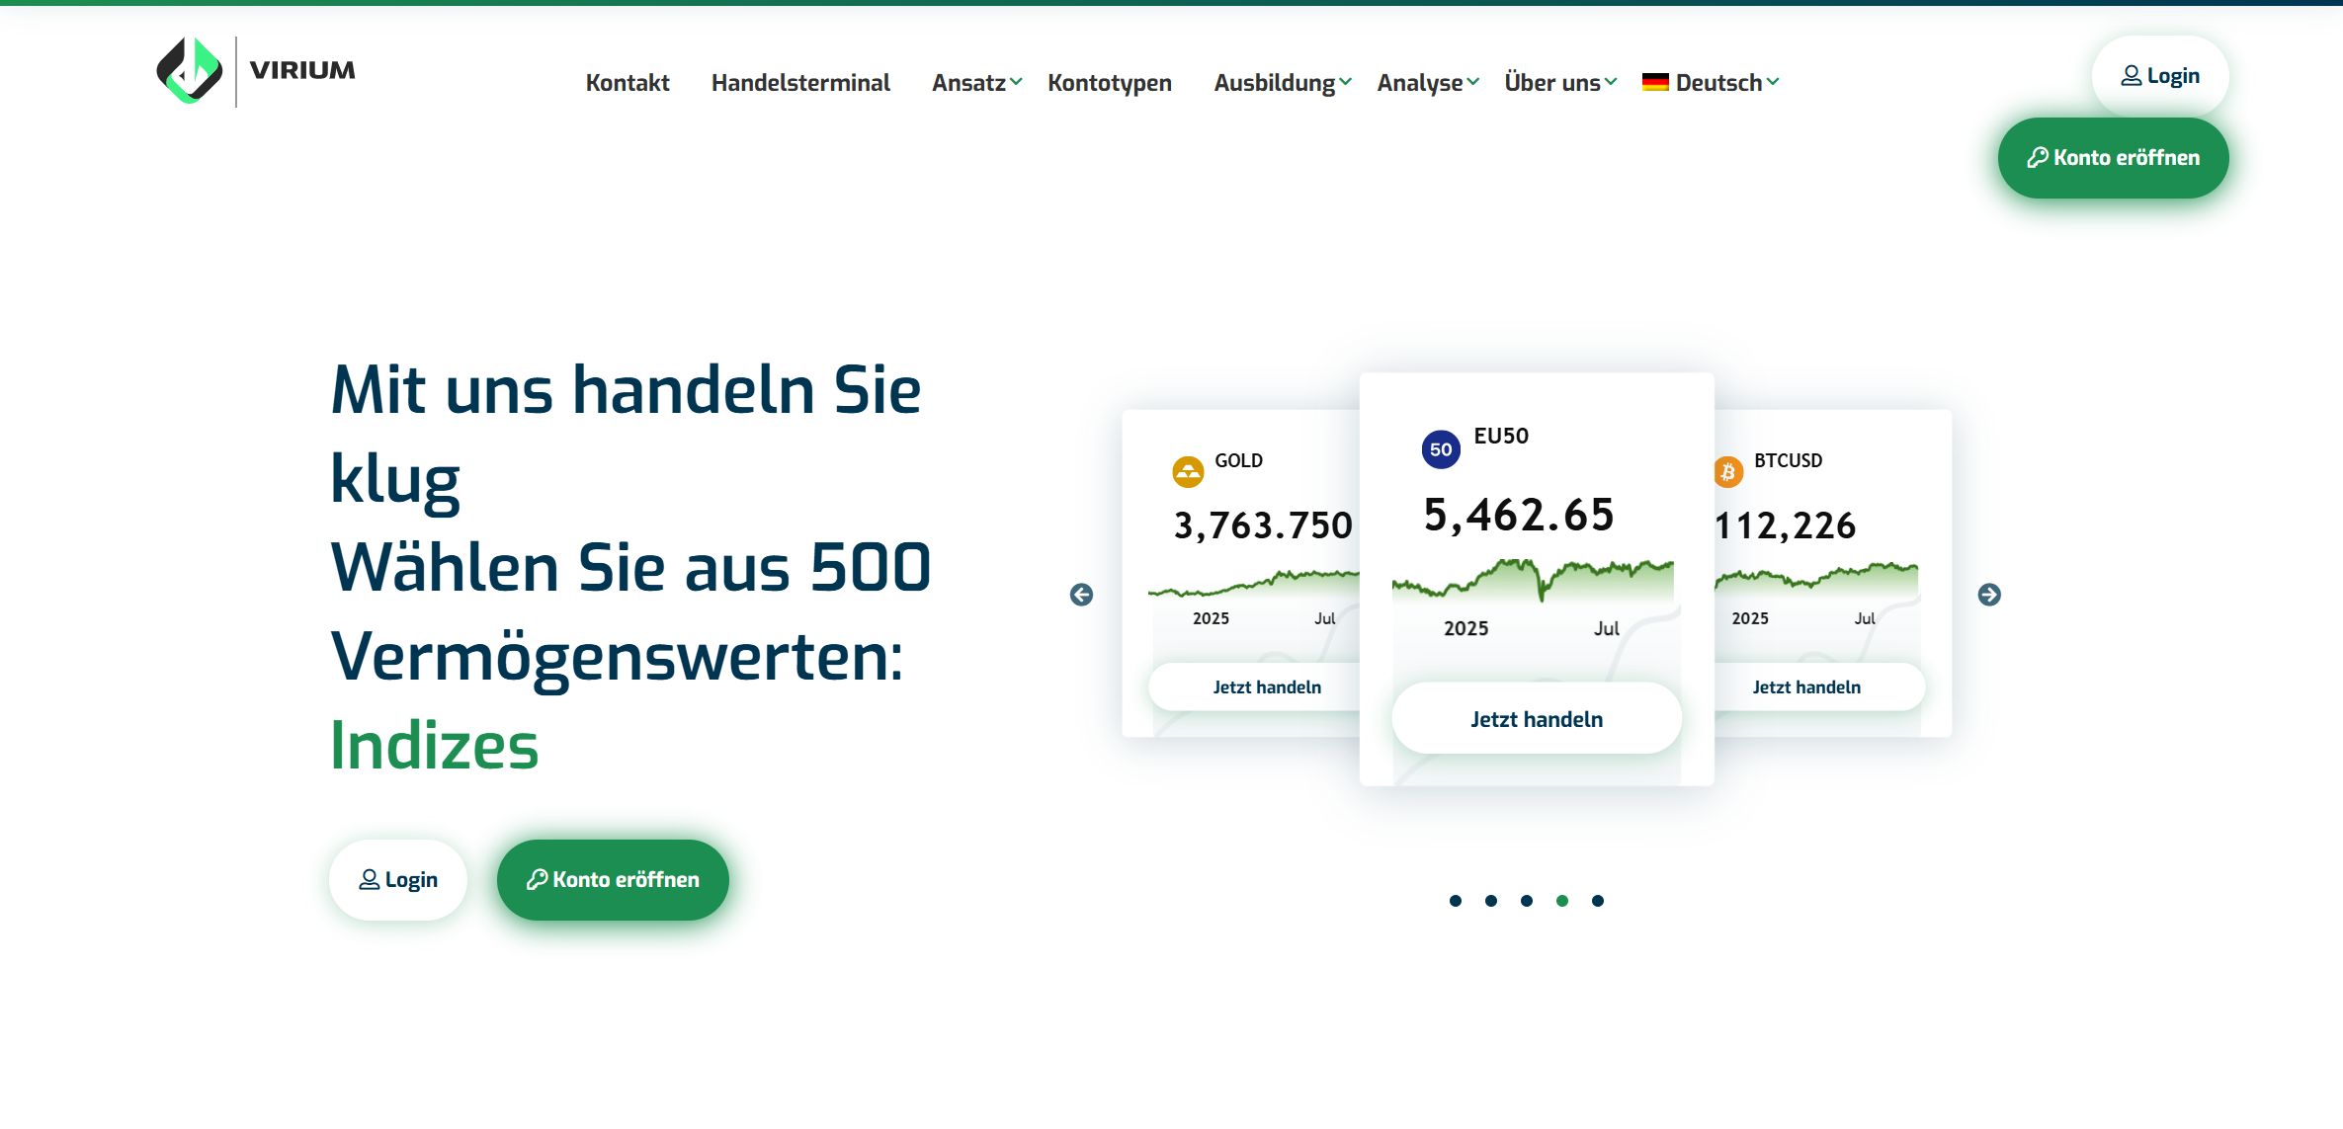Click the previous slide arrow icon
The image size is (2343, 1129).
point(1081,595)
